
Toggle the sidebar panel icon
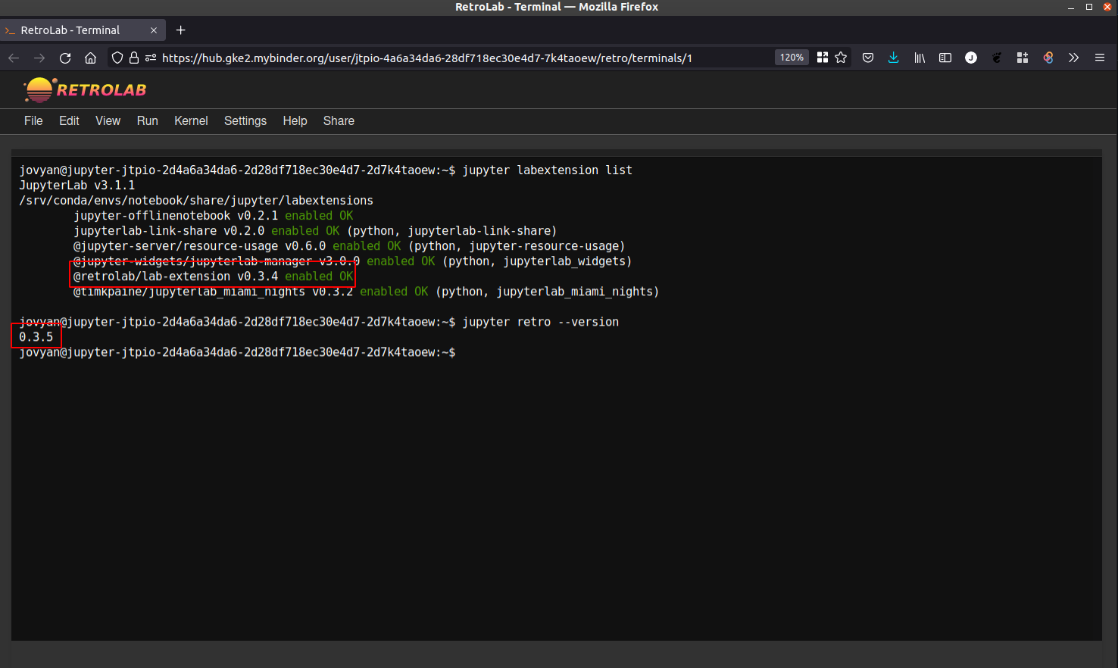click(x=945, y=58)
